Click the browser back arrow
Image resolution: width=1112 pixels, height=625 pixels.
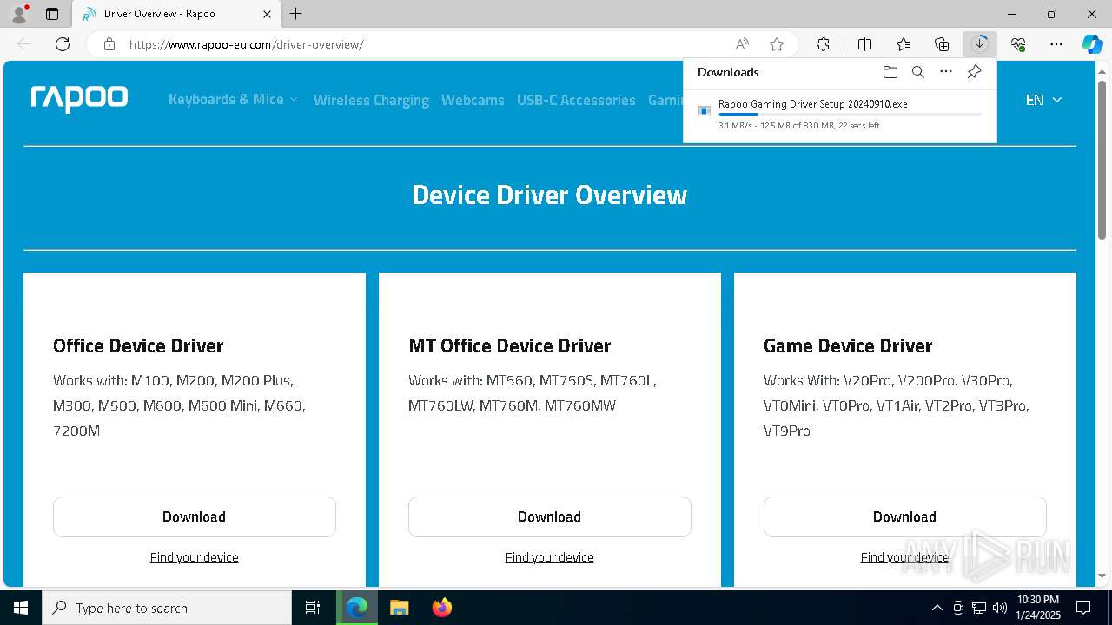24,44
